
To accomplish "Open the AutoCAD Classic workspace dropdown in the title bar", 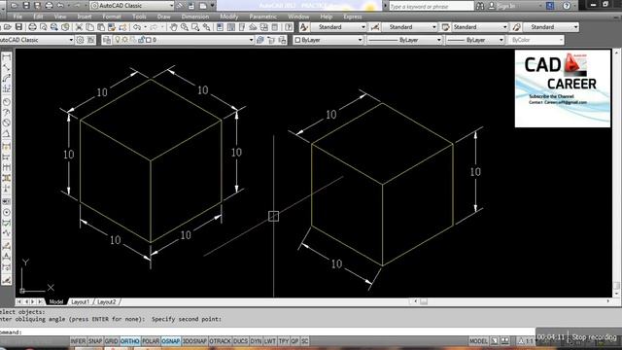I will tap(171, 6).
